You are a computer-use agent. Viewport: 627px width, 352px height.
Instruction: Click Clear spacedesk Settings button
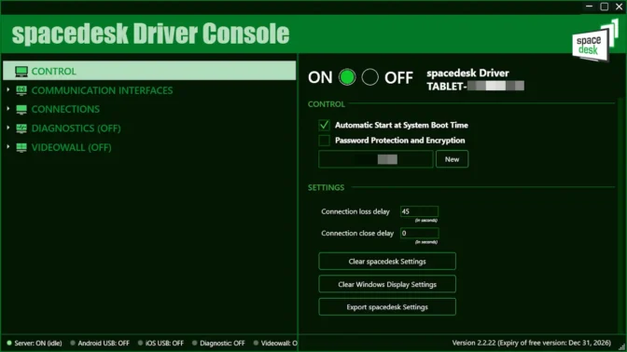click(387, 262)
